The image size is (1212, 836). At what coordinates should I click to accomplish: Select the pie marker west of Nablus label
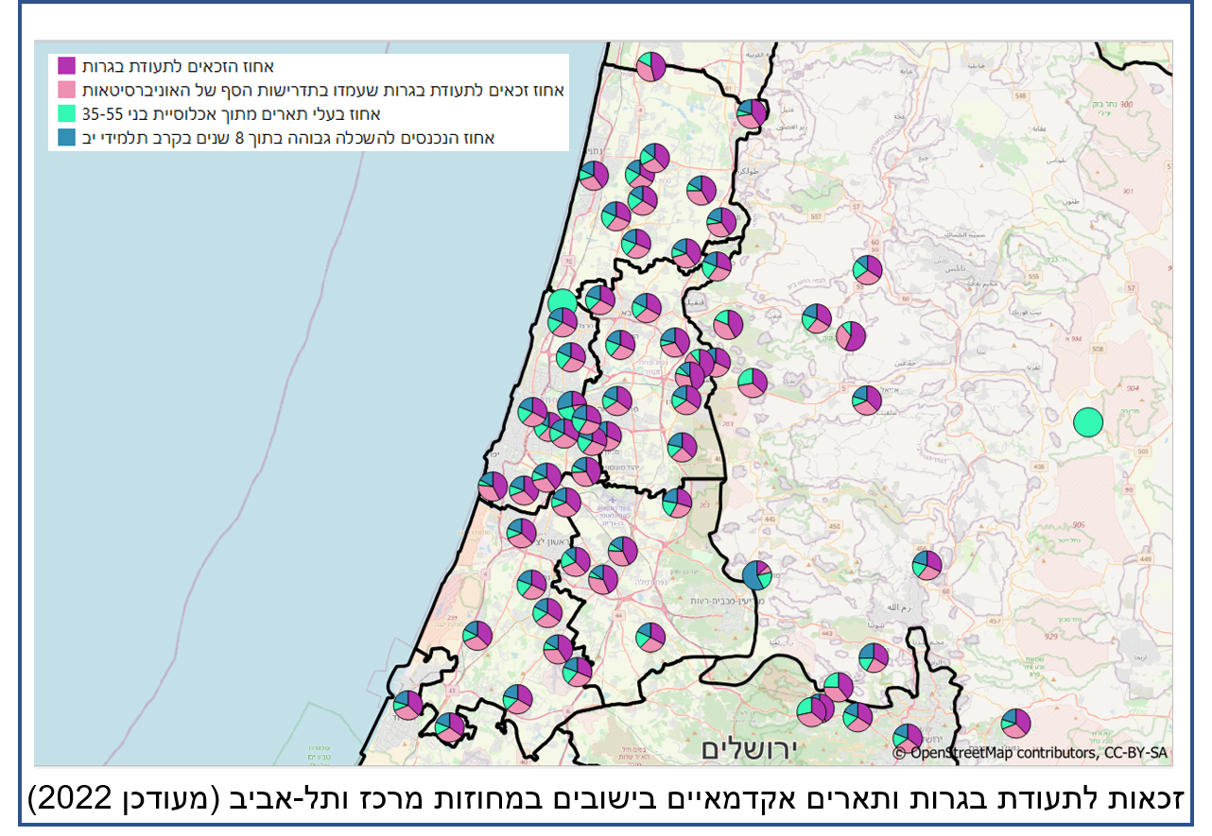tap(867, 270)
